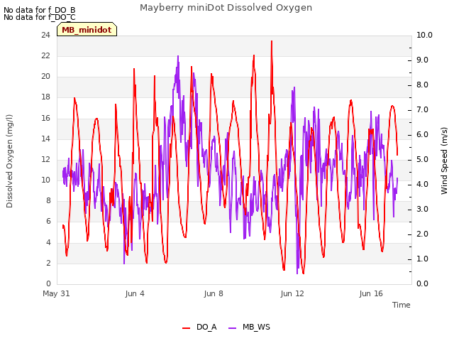Select the chart title Mayberry miniDot Dissolved Oxygen
This screenshot has width=454, height=341.
(226, 8)
